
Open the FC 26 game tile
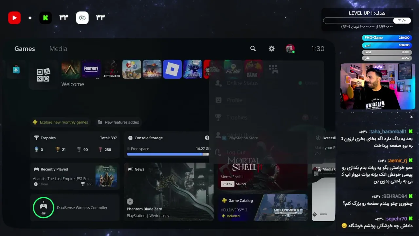coord(233,69)
